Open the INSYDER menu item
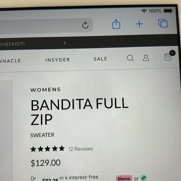The image size is (181, 181). tap(58, 60)
